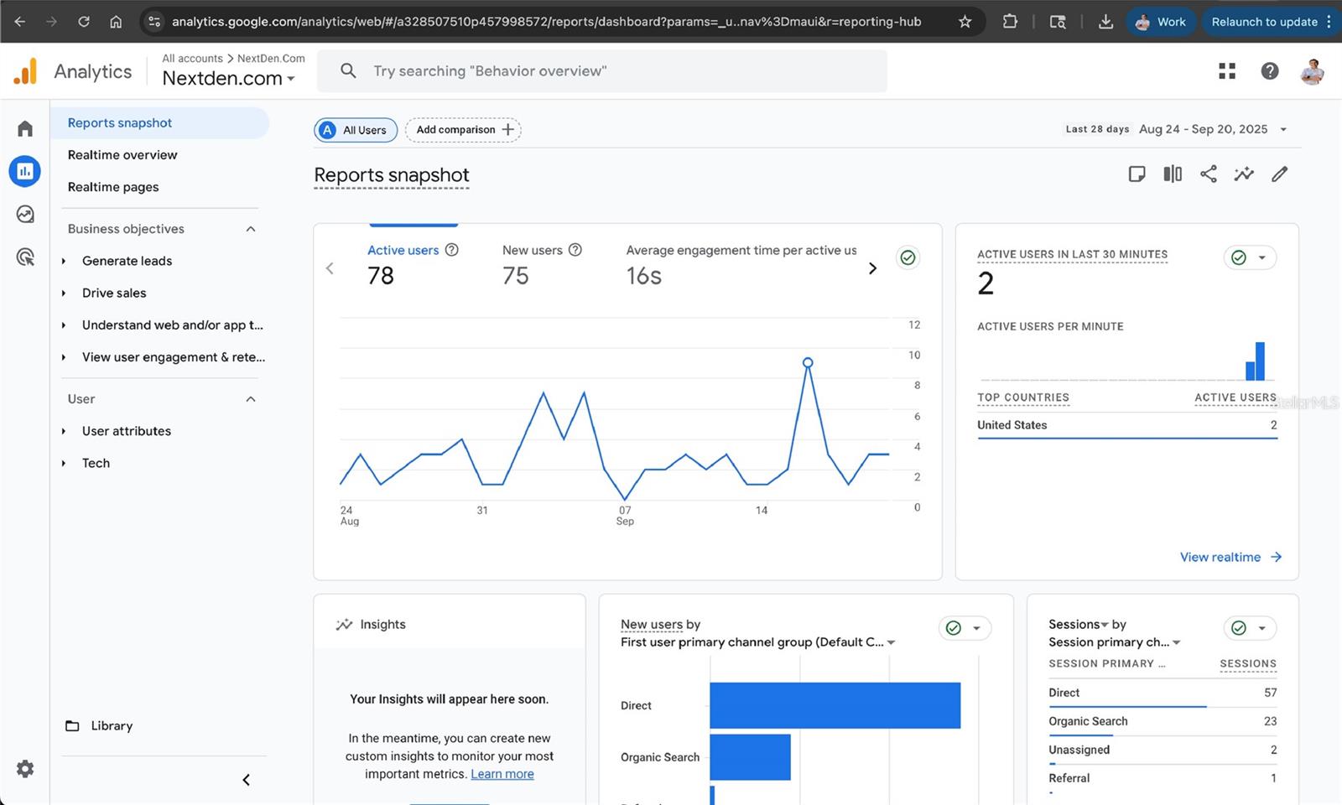The image size is (1342, 805).
Task: Open the Advertising icon in left rail
Action: pos(25,257)
